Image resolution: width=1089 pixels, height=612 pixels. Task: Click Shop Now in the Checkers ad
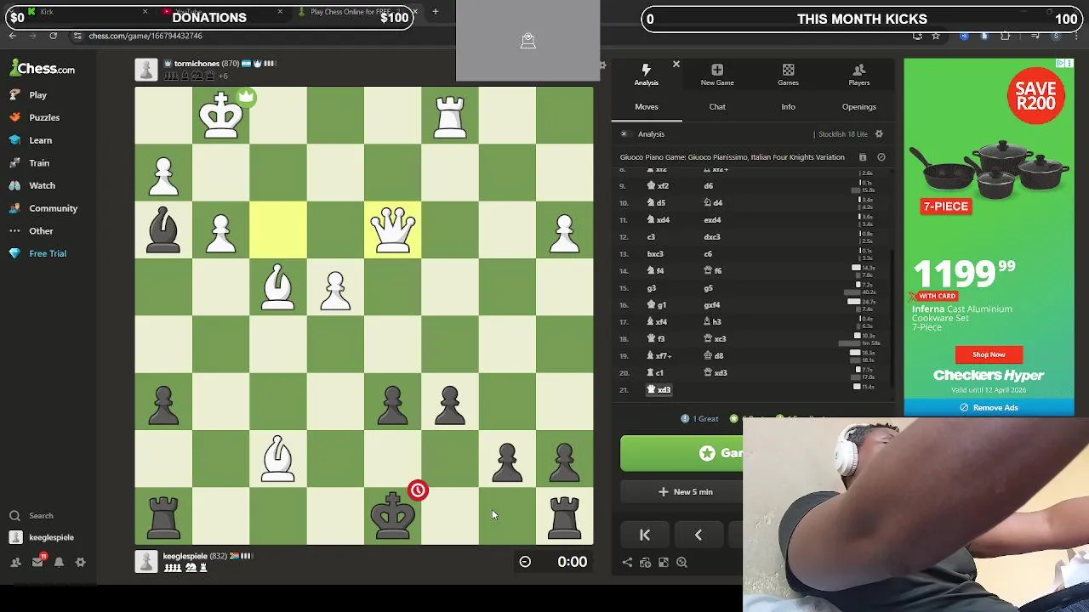(989, 354)
